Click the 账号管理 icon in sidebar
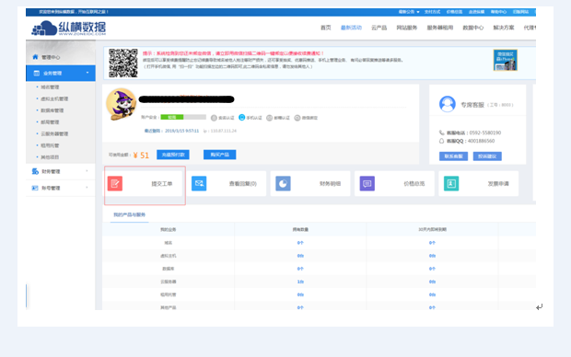Image resolution: width=571 pixels, height=357 pixels. pyautogui.click(x=35, y=188)
